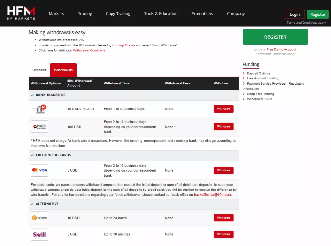Screen dimensions: 331x246
Task: Switch to the Deposits tab
Action: 39,70
